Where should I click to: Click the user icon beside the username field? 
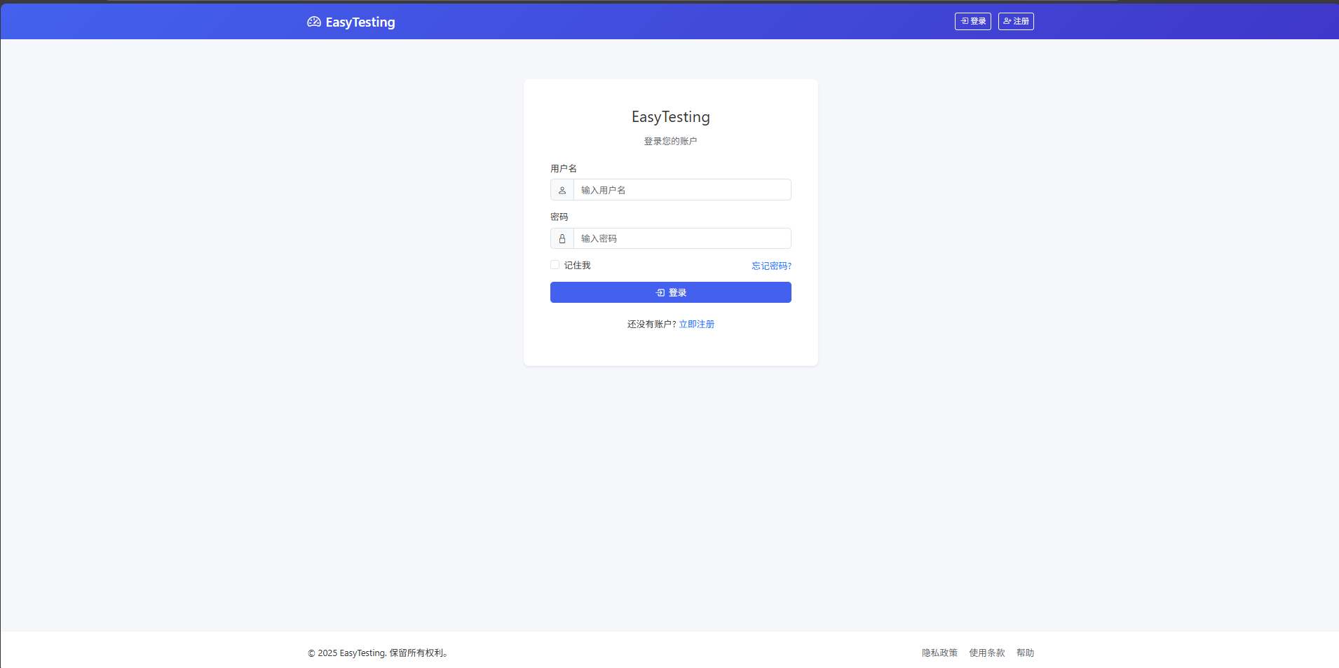coord(562,190)
